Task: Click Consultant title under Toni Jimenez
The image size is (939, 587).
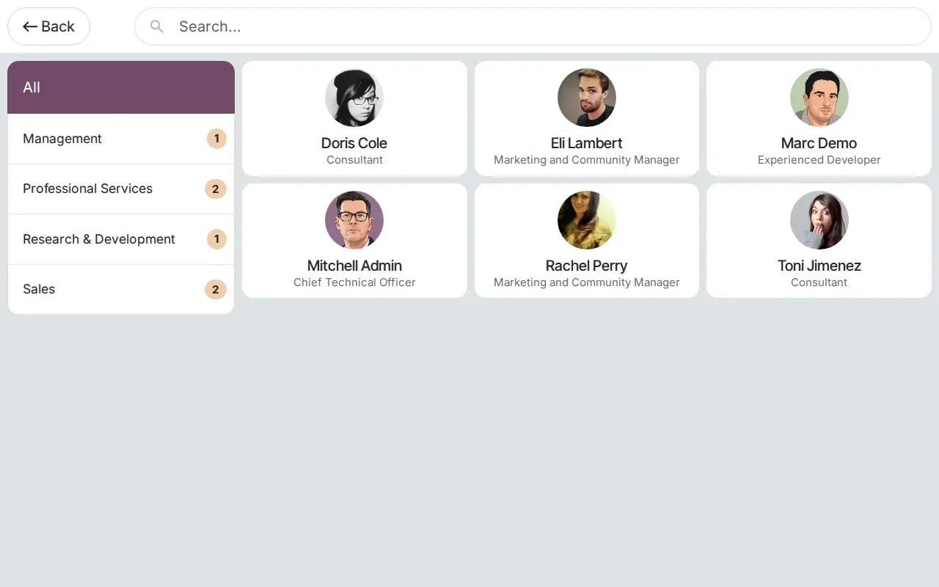Action: tap(819, 282)
